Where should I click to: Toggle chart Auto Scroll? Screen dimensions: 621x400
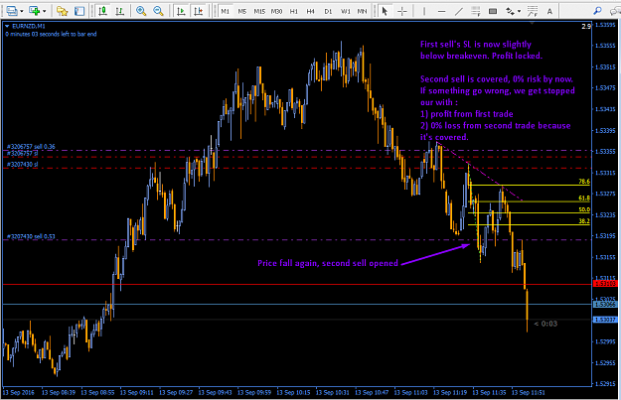click(181, 11)
